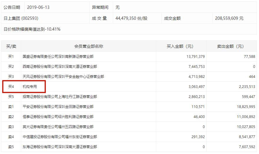Click the 成交金额 label
Screen dimensions: 259x154
pyautogui.click(x=172, y=18)
